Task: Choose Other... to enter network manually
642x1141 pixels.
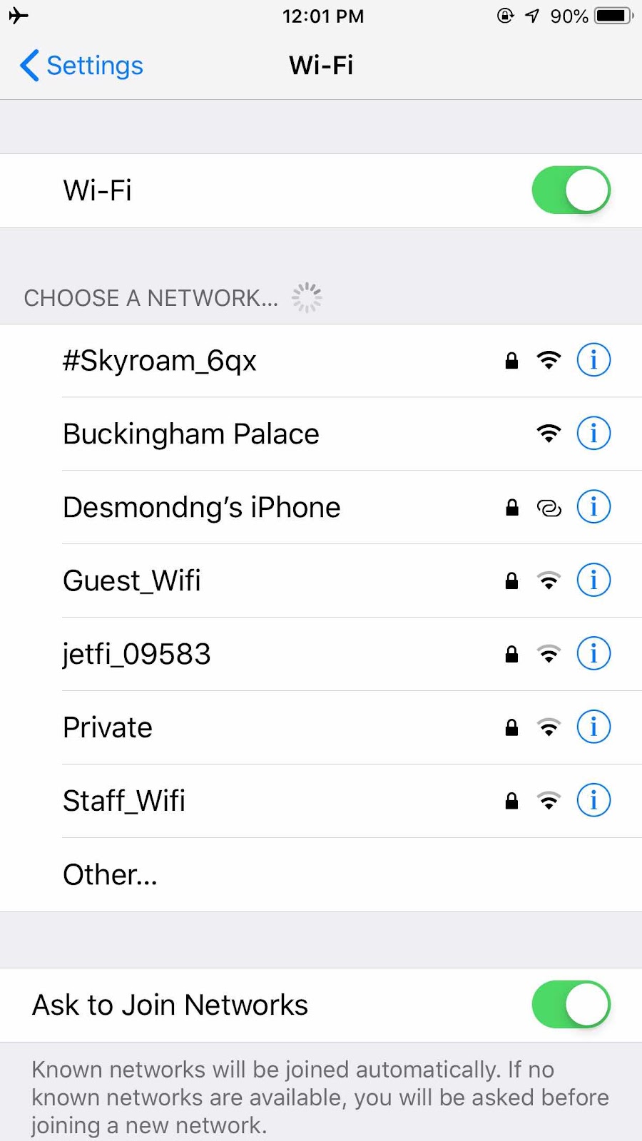Action: coord(321,874)
